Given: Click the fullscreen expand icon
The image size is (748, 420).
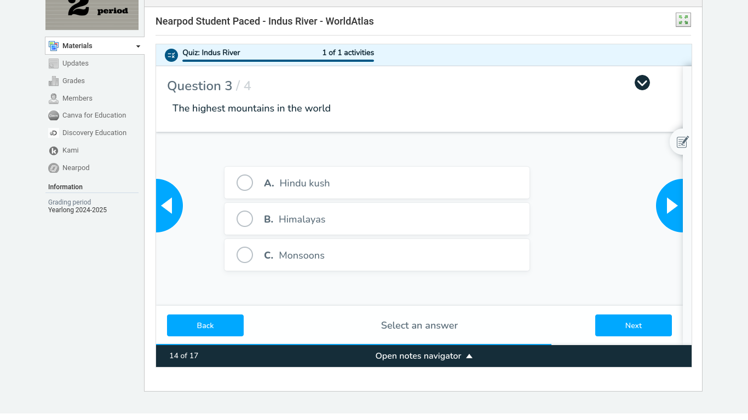Looking at the screenshot, I should (683, 19).
